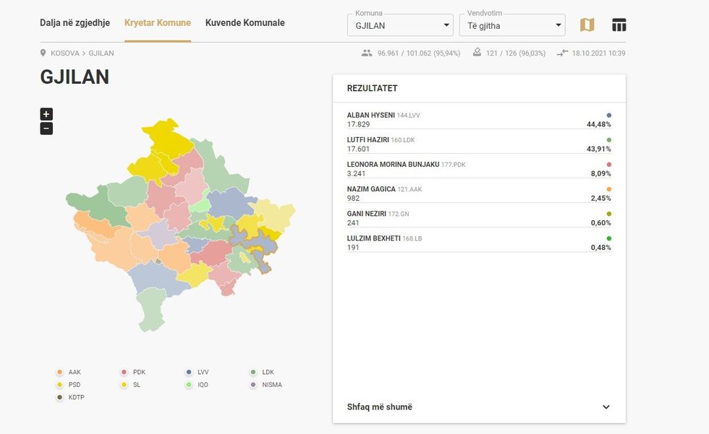Click the PDK legend color dot
709x434 pixels.
pos(124,373)
